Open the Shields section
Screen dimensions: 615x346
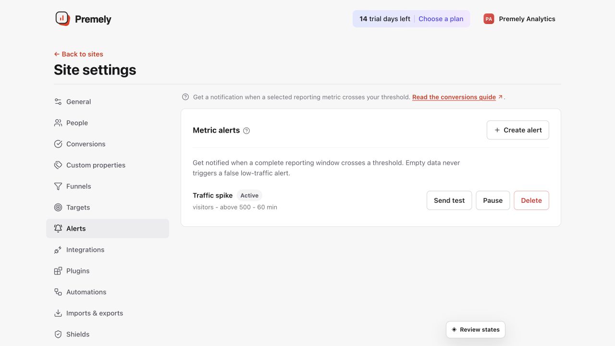108,334
